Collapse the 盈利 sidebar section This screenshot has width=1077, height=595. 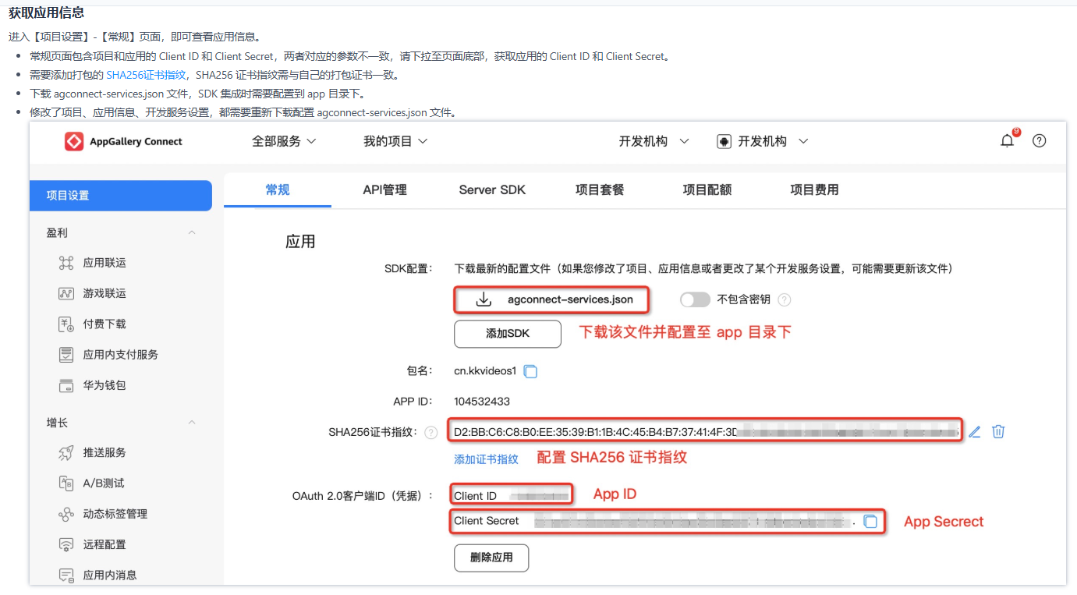coord(192,232)
